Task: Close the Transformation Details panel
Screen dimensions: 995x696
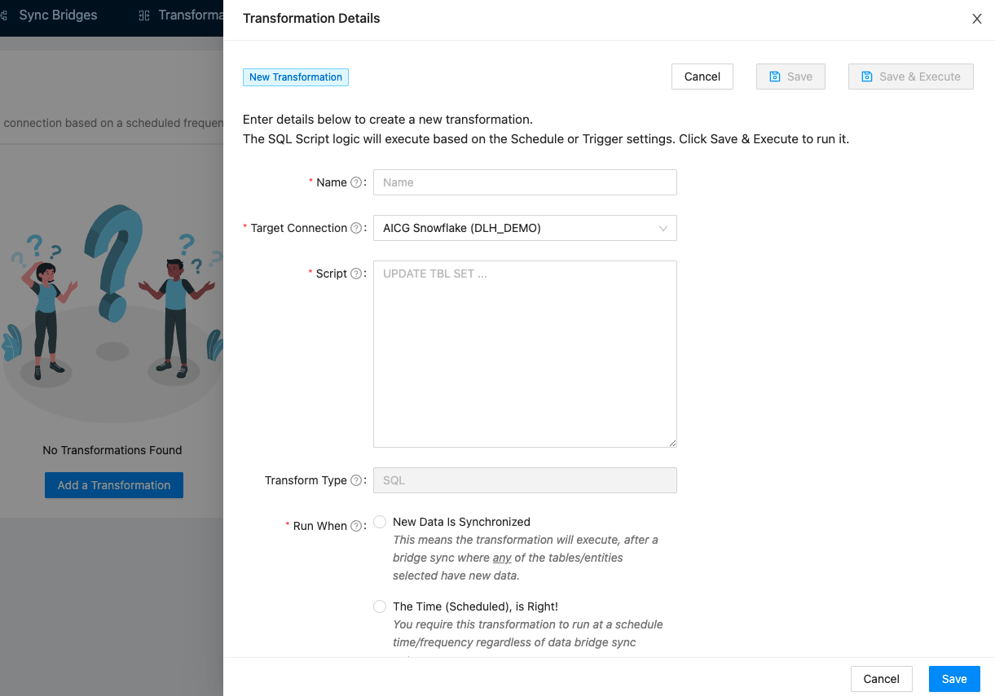Action: click(x=977, y=19)
